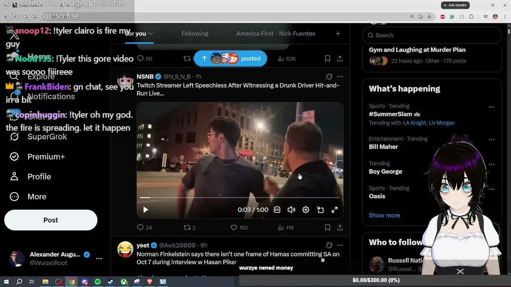Screen dimensions: 511x287
Task: Seek along the video progress bar
Action: pos(240,197)
